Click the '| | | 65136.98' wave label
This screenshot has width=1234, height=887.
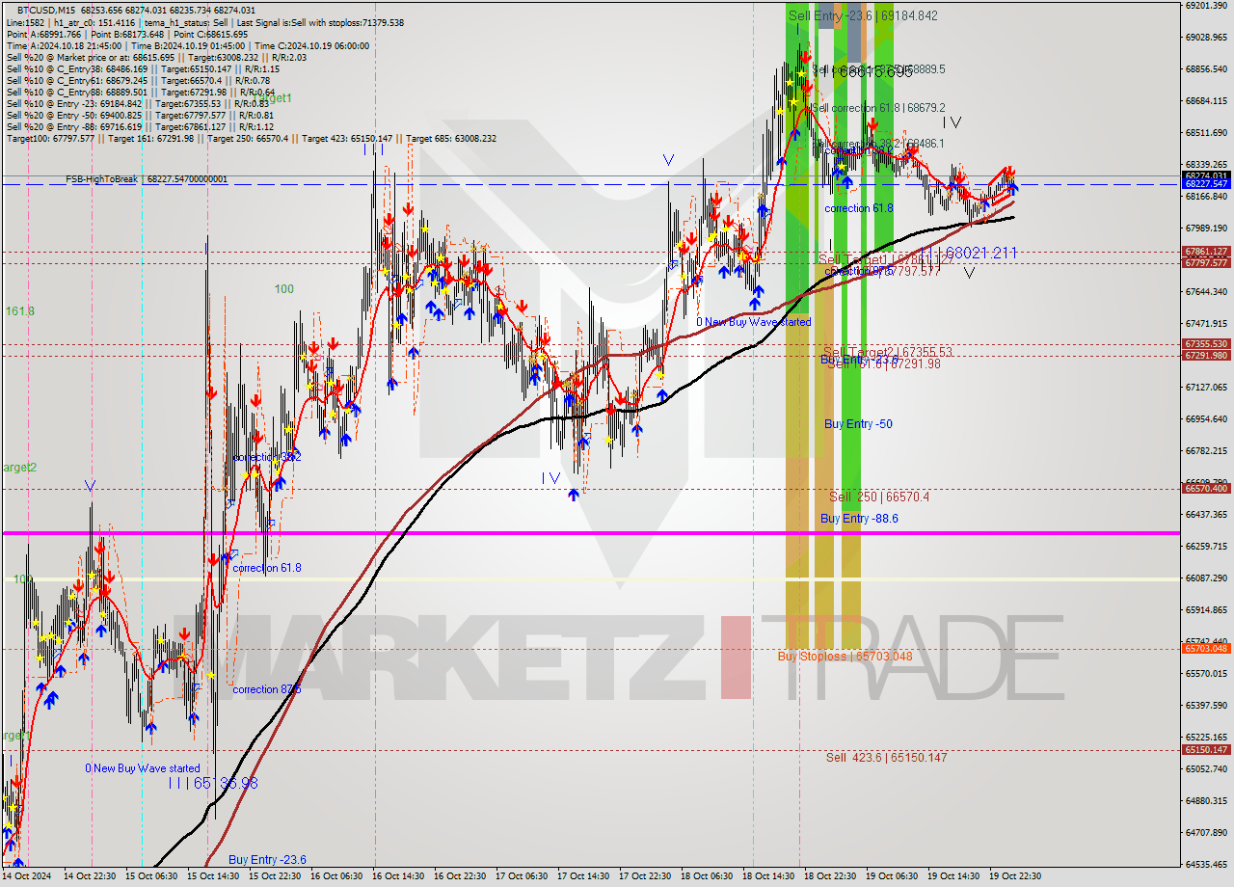212,784
